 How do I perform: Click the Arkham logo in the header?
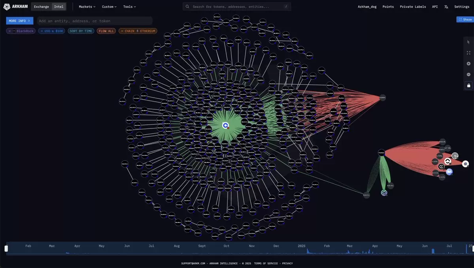15,7
